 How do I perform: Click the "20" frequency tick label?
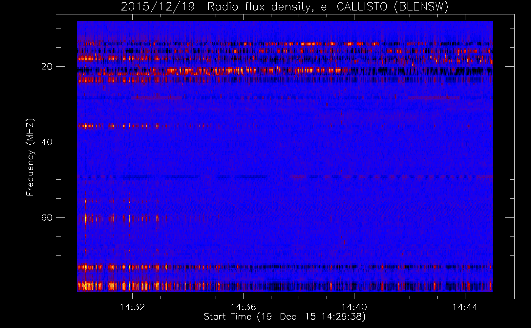47,67
